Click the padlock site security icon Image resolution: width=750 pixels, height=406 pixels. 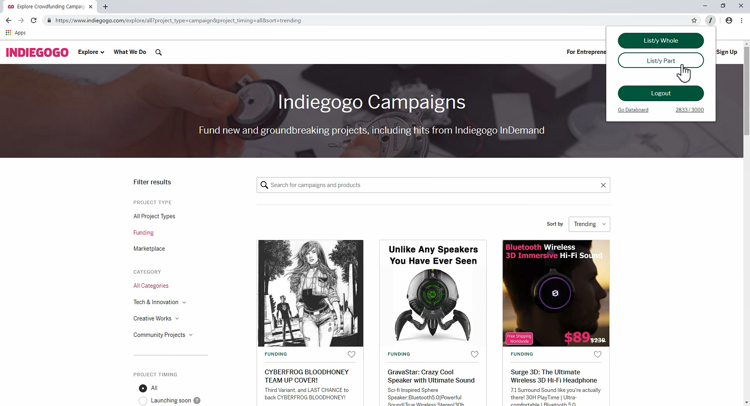49,20
